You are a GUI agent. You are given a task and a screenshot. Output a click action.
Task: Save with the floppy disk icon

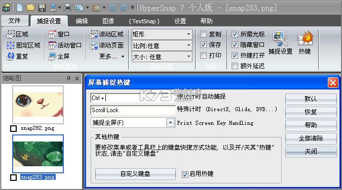42,8
